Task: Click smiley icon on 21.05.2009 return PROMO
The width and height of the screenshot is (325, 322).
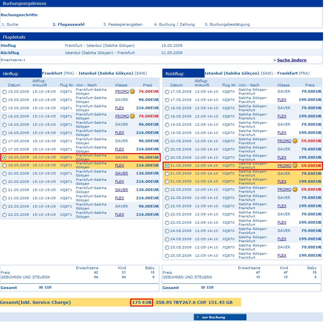Action: (295, 165)
